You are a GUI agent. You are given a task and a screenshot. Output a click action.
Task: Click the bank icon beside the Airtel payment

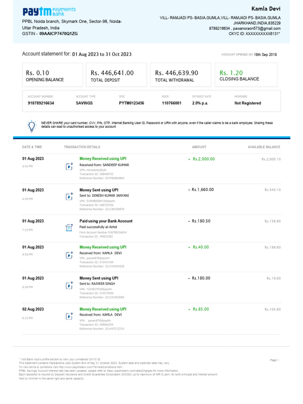[69, 228]
